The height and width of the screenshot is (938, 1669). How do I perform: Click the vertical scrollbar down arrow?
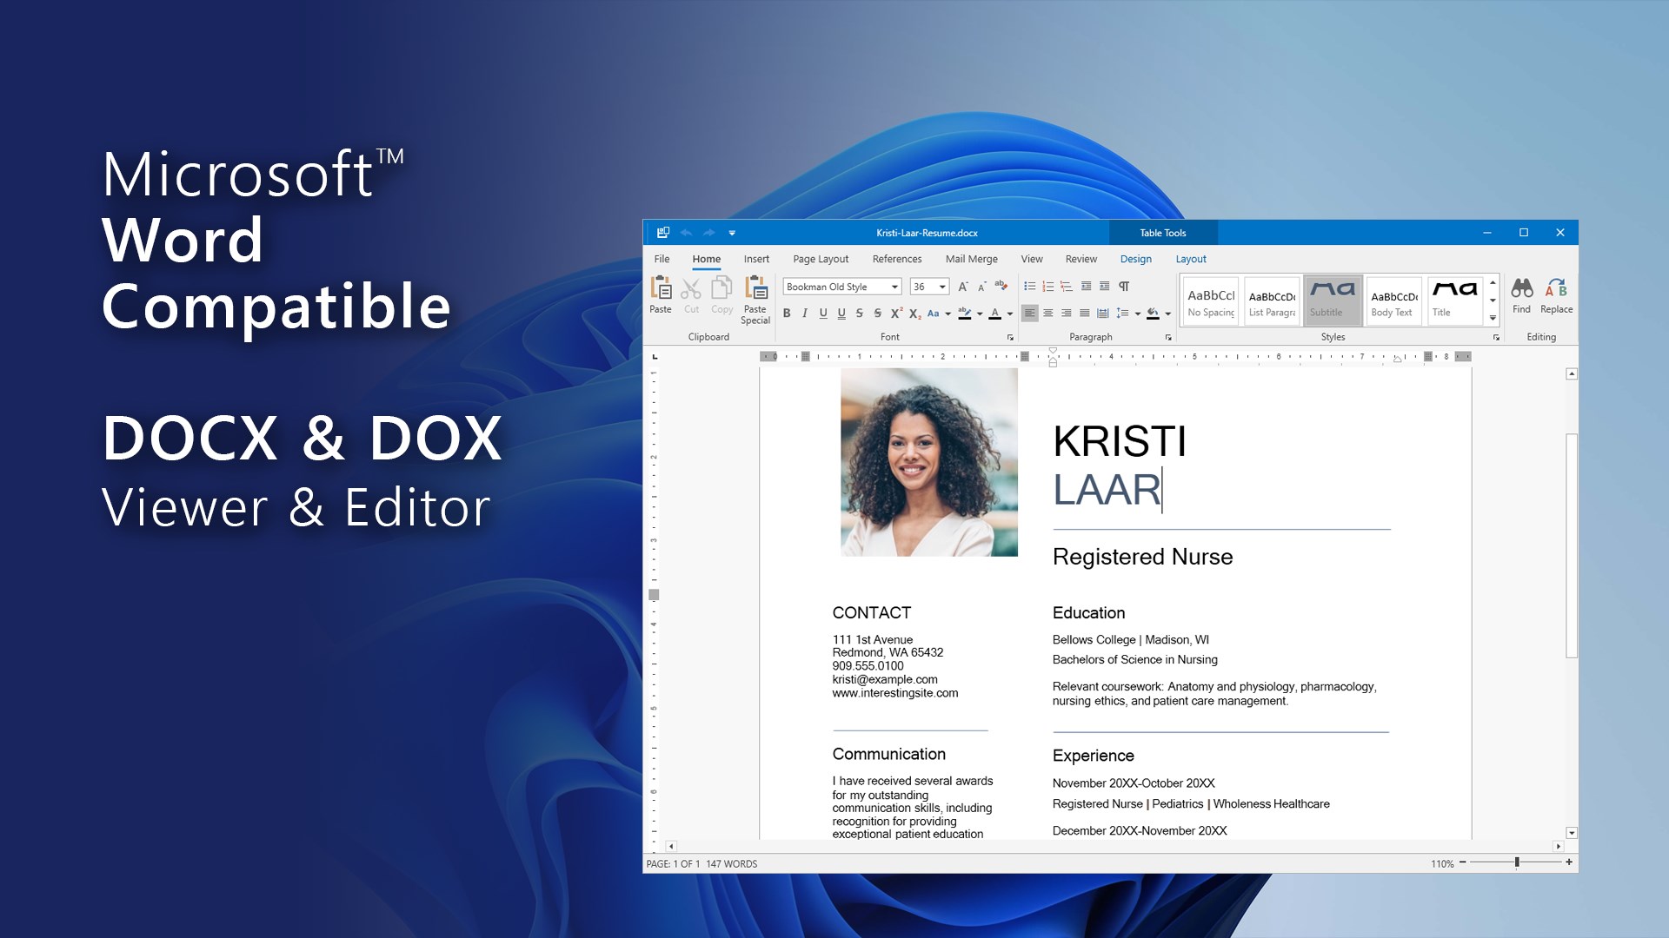(1571, 833)
